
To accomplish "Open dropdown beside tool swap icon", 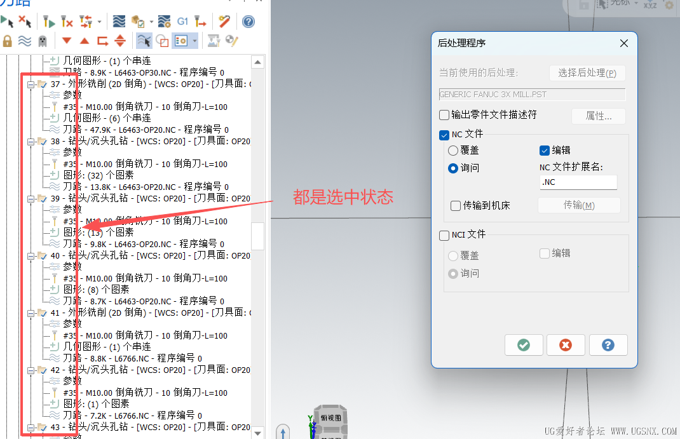I will pos(99,21).
